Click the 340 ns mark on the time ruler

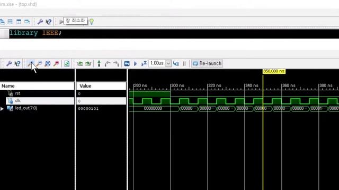pos(252,85)
